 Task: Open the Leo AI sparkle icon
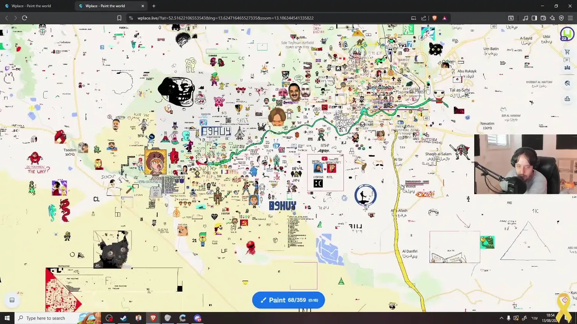pos(552,18)
